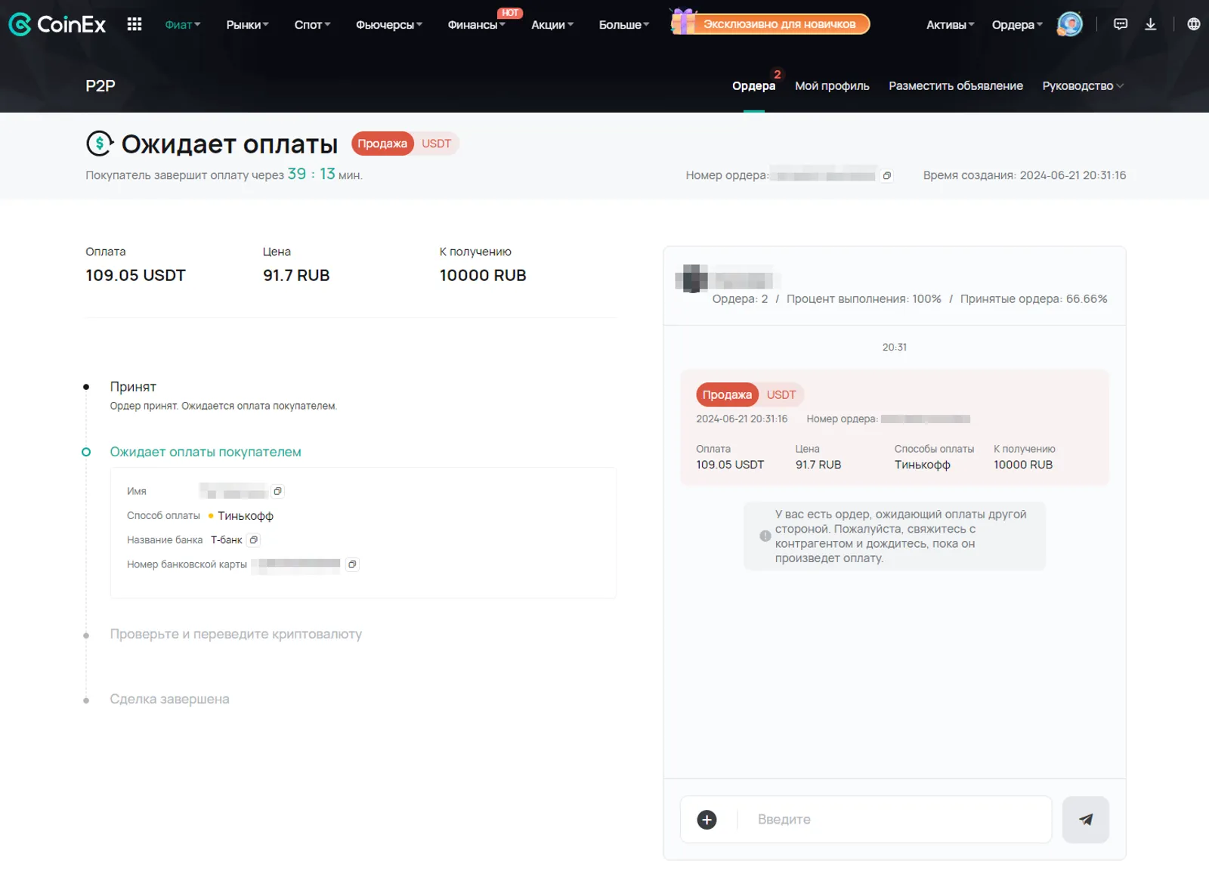
Task: Click the gift icon on newcomer banner
Action: tap(683, 21)
